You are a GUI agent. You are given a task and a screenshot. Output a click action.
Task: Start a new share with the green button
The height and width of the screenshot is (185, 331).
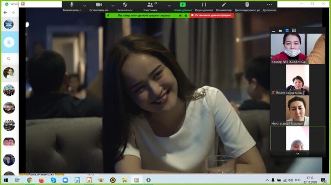[x=183, y=5]
